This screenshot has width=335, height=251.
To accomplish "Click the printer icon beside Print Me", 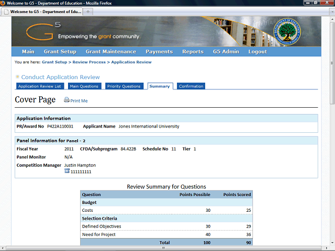I will pos(66,100).
